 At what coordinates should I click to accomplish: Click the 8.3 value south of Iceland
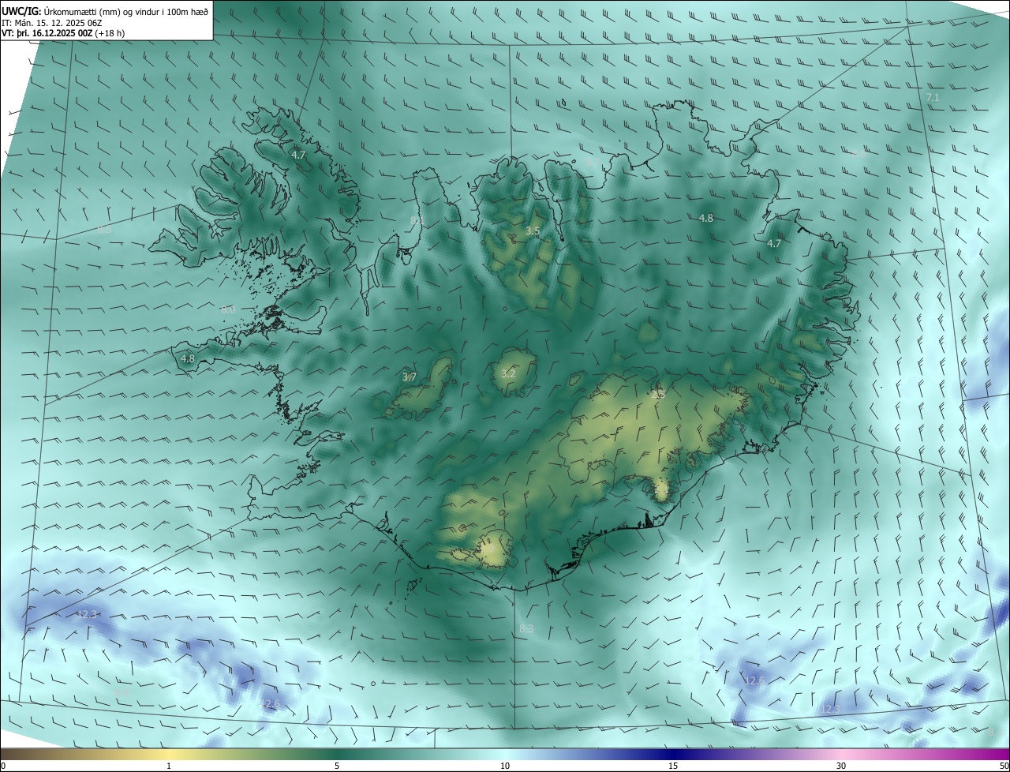pyautogui.click(x=526, y=628)
